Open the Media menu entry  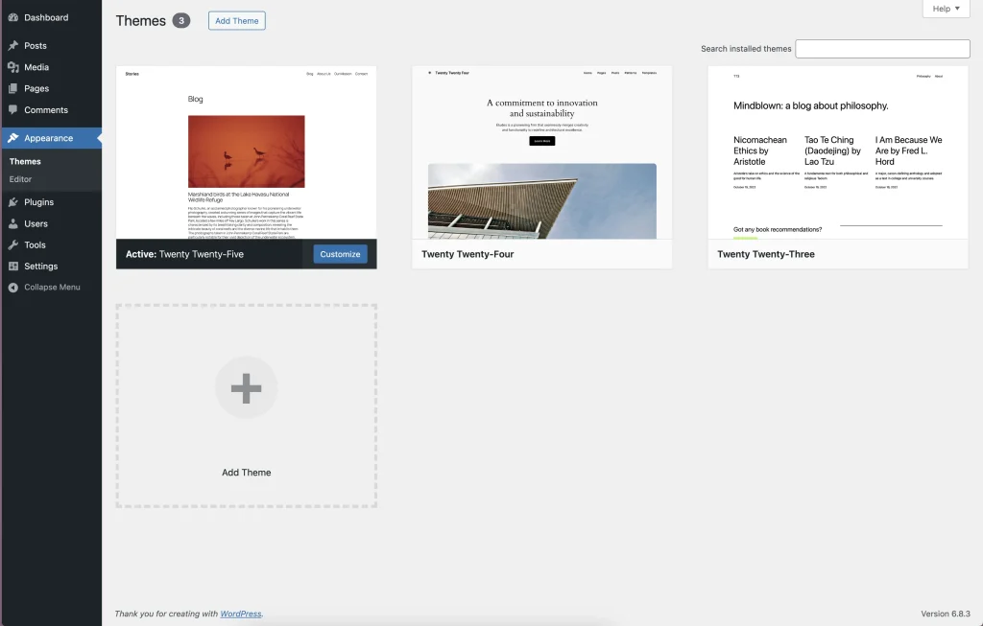coord(36,67)
